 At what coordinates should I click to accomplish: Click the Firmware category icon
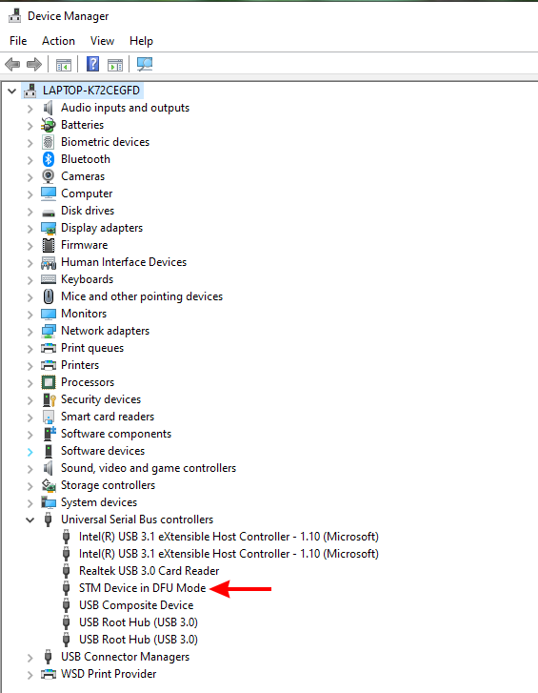click(x=49, y=245)
